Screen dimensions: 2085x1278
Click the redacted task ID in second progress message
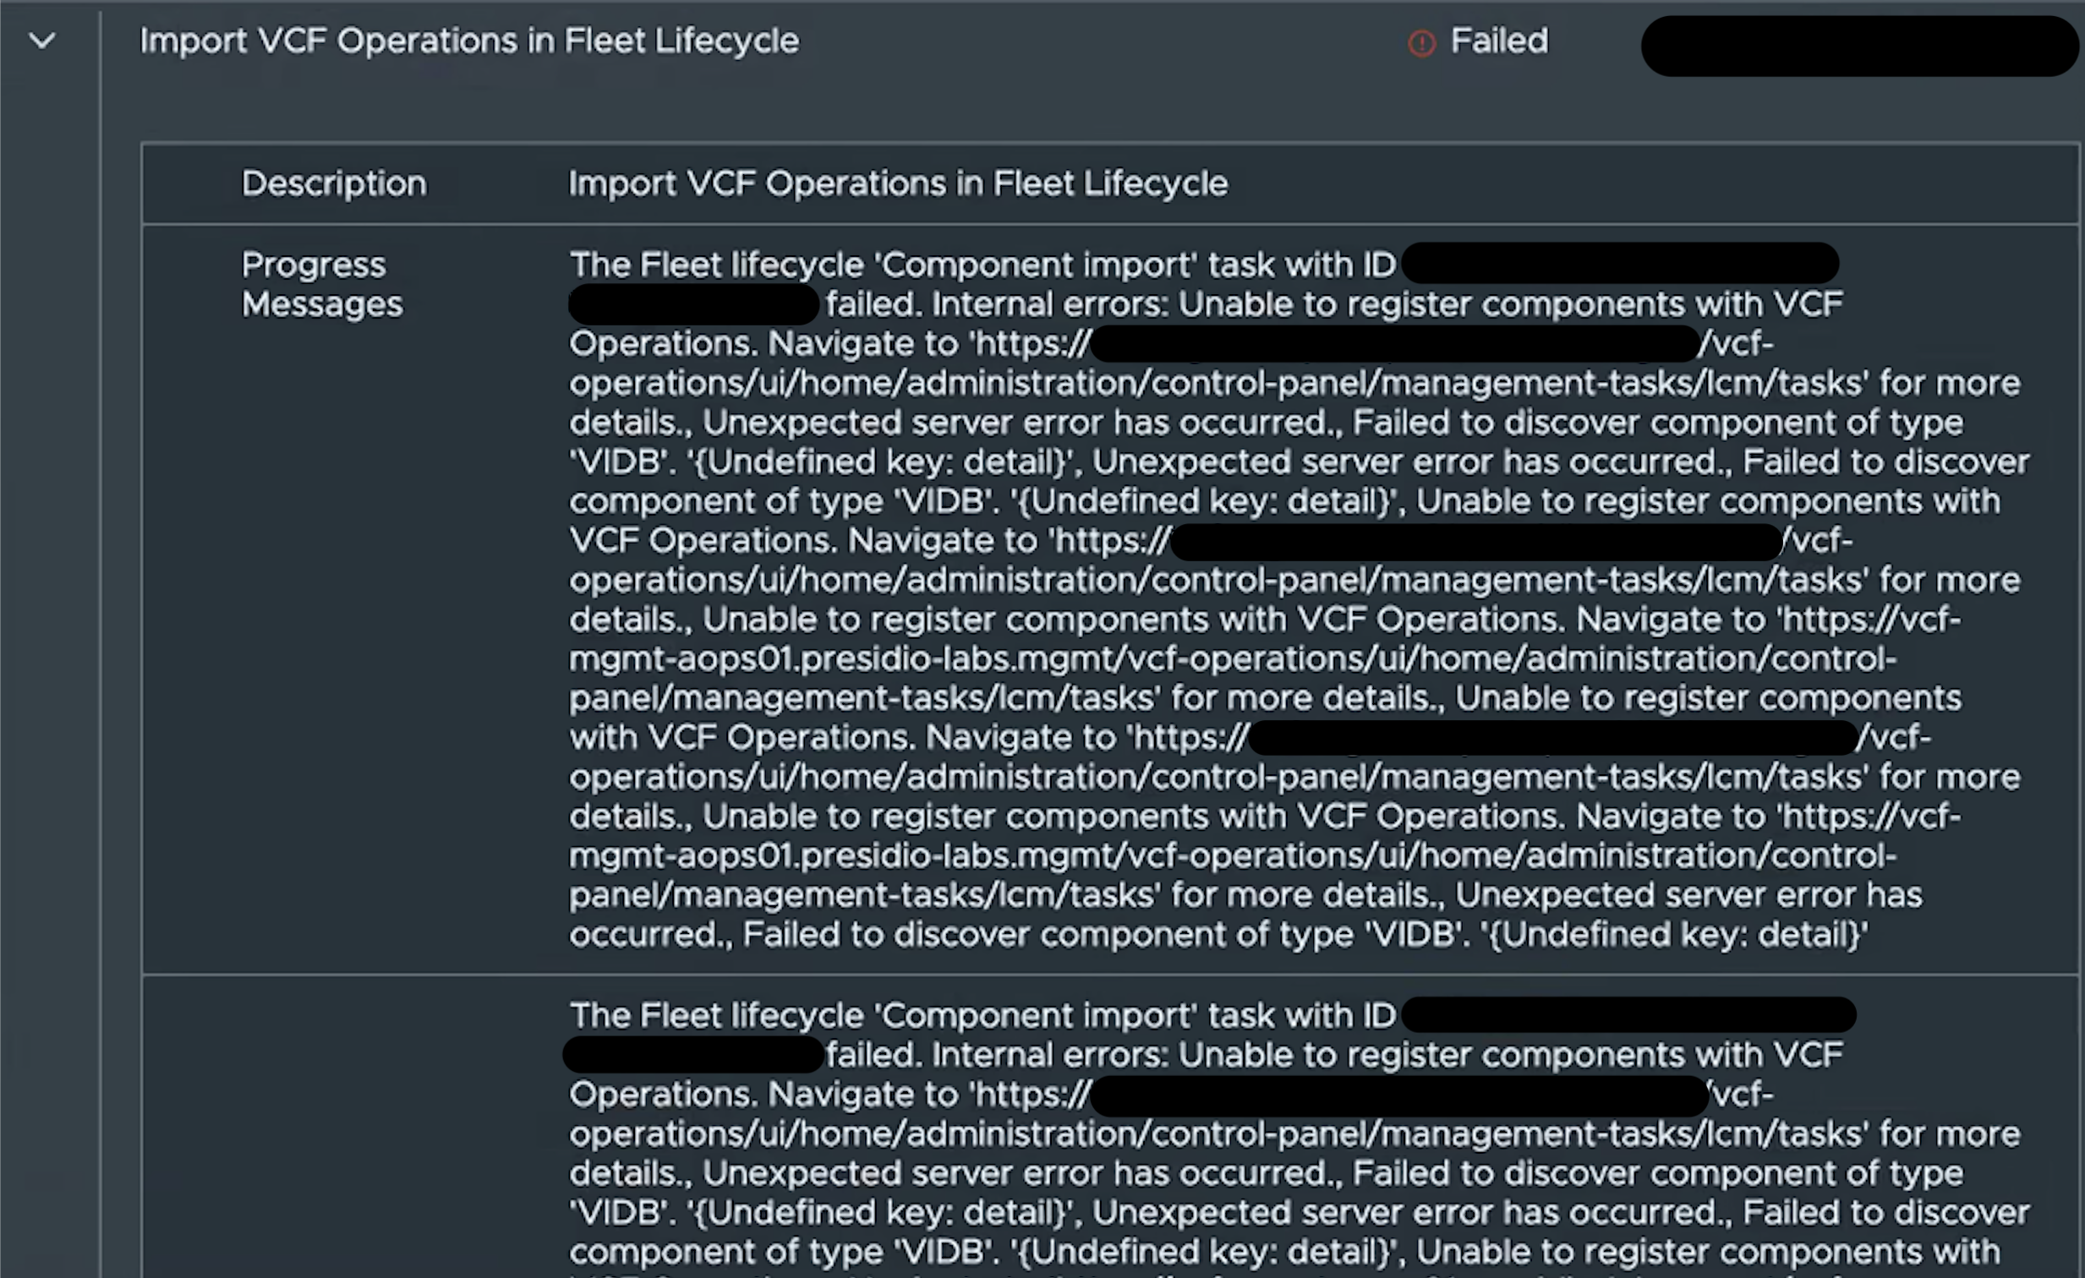(1629, 1013)
